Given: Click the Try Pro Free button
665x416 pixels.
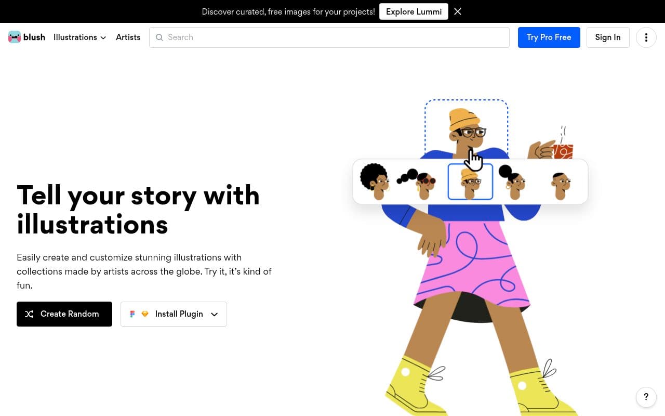Looking at the screenshot, I should pyautogui.click(x=549, y=37).
